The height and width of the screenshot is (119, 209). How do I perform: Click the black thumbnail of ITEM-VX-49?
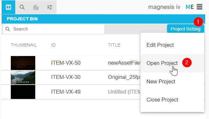pyautogui.click(x=23, y=92)
